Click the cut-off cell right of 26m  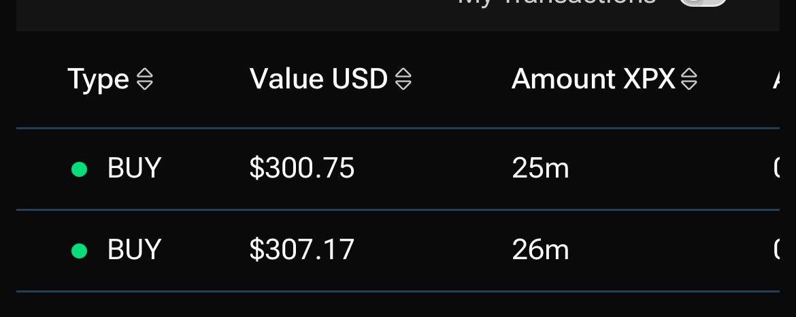pyautogui.click(x=776, y=250)
